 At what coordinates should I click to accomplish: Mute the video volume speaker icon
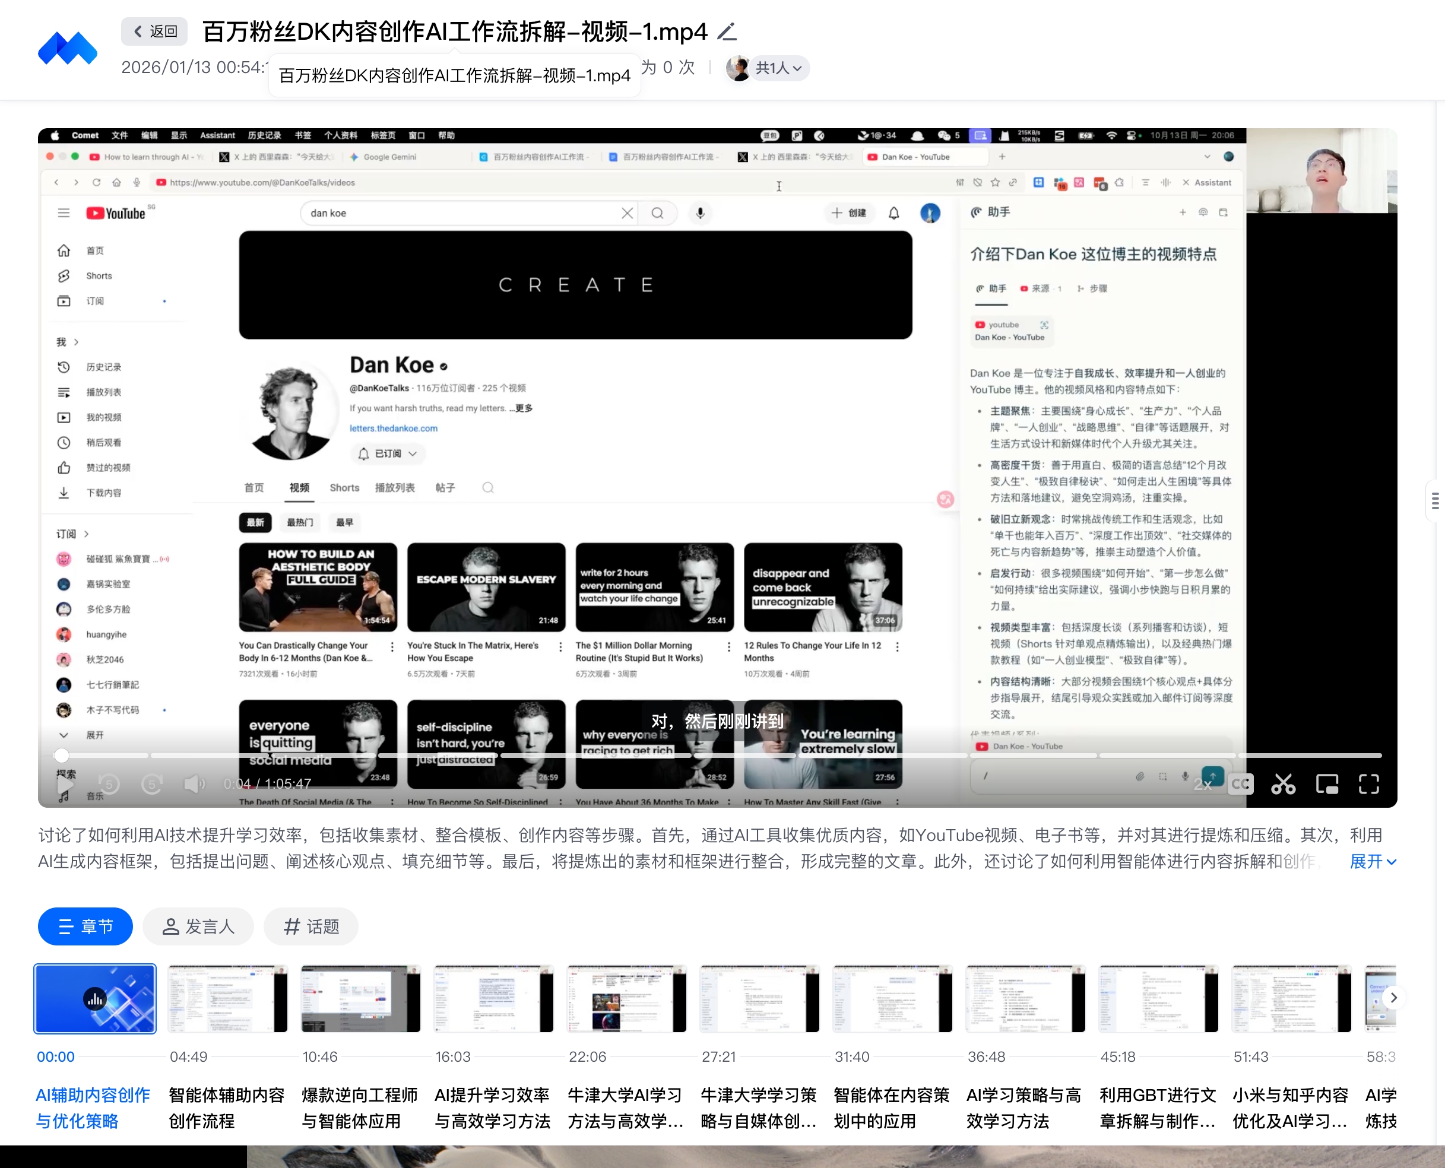tap(195, 784)
